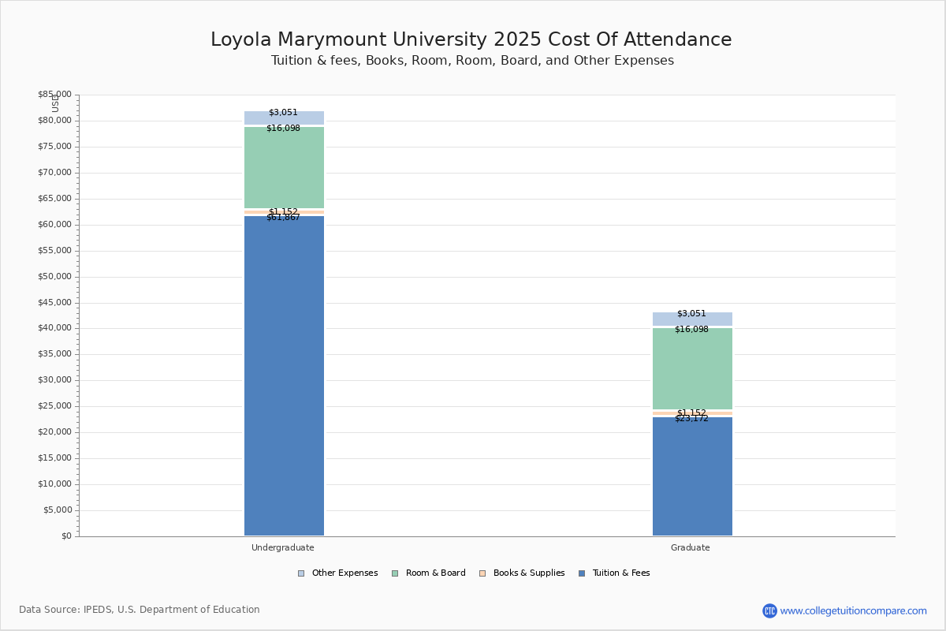Select the Graduate Room & Board bar segment
This screenshot has width=946, height=631.
(692, 368)
